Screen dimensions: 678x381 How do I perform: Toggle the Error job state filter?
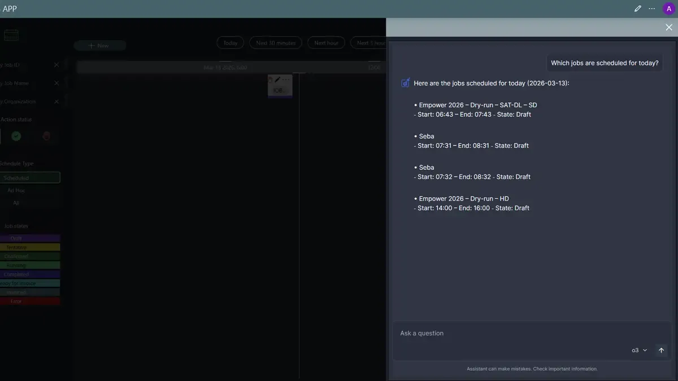tap(29, 301)
